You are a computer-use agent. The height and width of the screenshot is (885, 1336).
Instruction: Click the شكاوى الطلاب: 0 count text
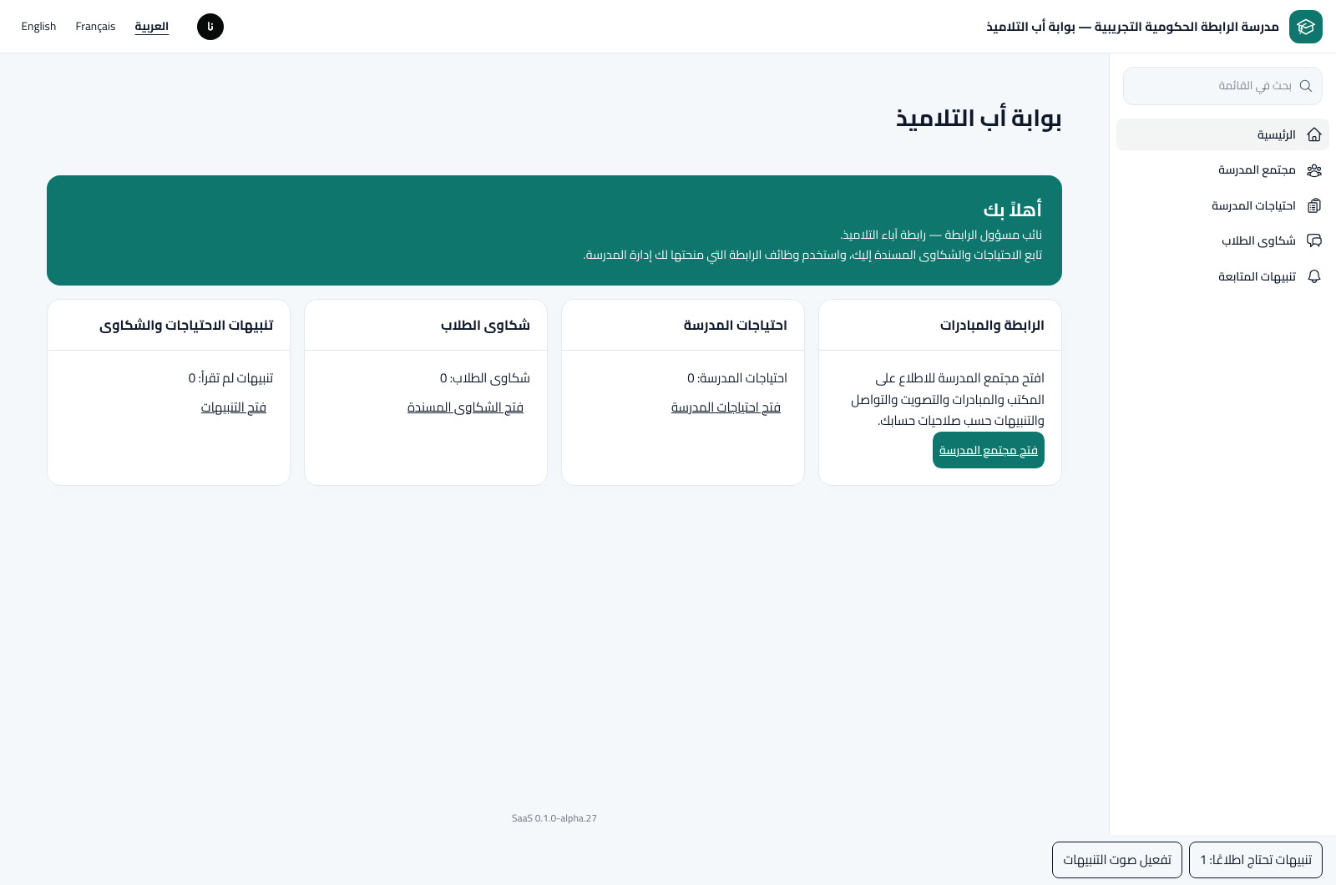(x=485, y=378)
